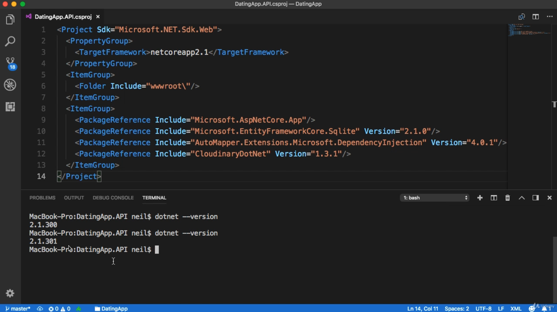Split the terminal pane

494,198
